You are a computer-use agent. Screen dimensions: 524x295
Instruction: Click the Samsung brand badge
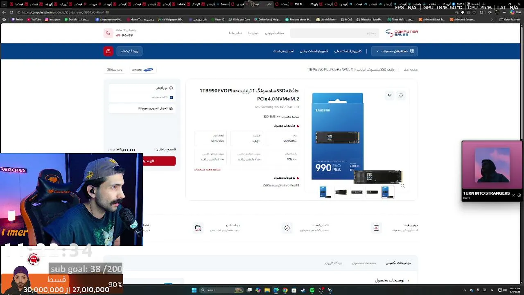pyautogui.click(x=142, y=70)
